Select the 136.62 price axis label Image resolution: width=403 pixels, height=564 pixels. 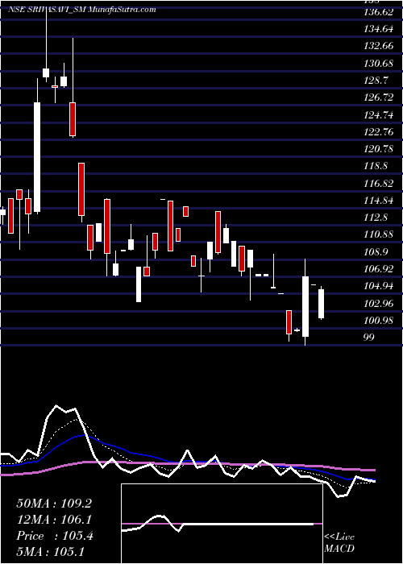(379, 12)
